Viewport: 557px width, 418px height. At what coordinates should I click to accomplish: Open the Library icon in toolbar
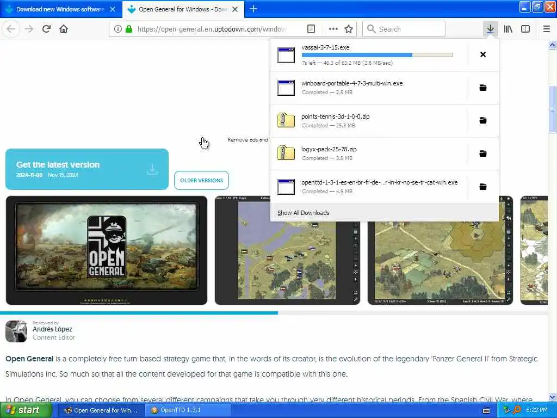508,29
